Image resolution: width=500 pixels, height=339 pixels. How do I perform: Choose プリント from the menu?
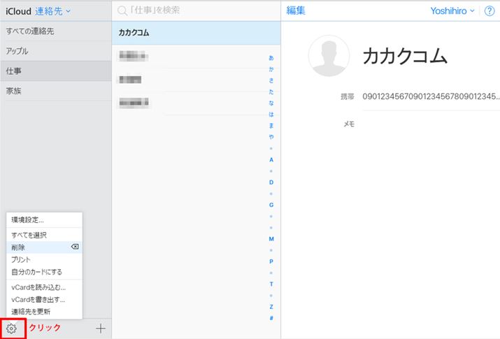click(x=21, y=259)
